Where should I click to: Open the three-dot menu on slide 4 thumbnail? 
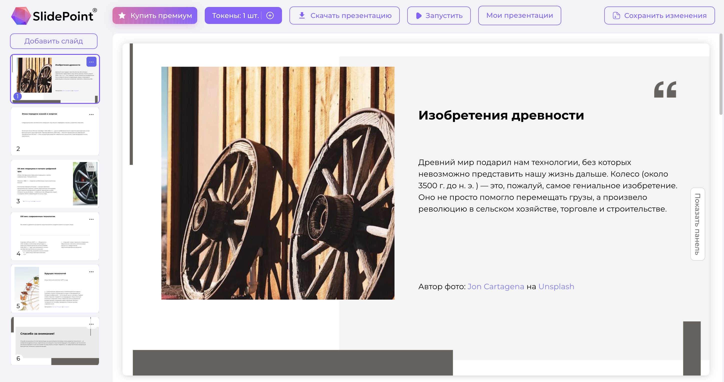click(x=91, y=219)
